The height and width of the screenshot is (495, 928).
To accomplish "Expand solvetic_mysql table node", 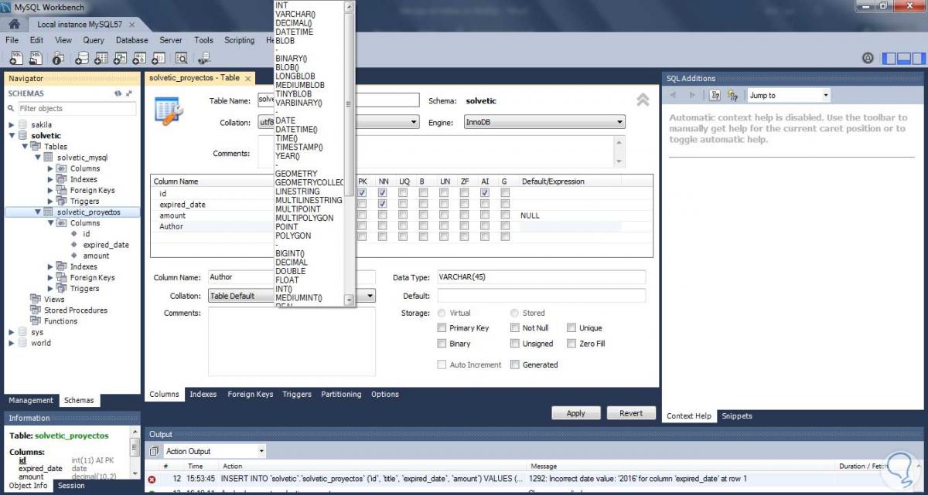I will tap(37, 157).
